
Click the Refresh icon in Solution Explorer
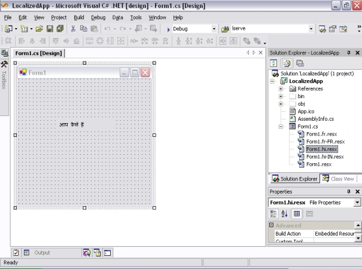click(273, 63)
